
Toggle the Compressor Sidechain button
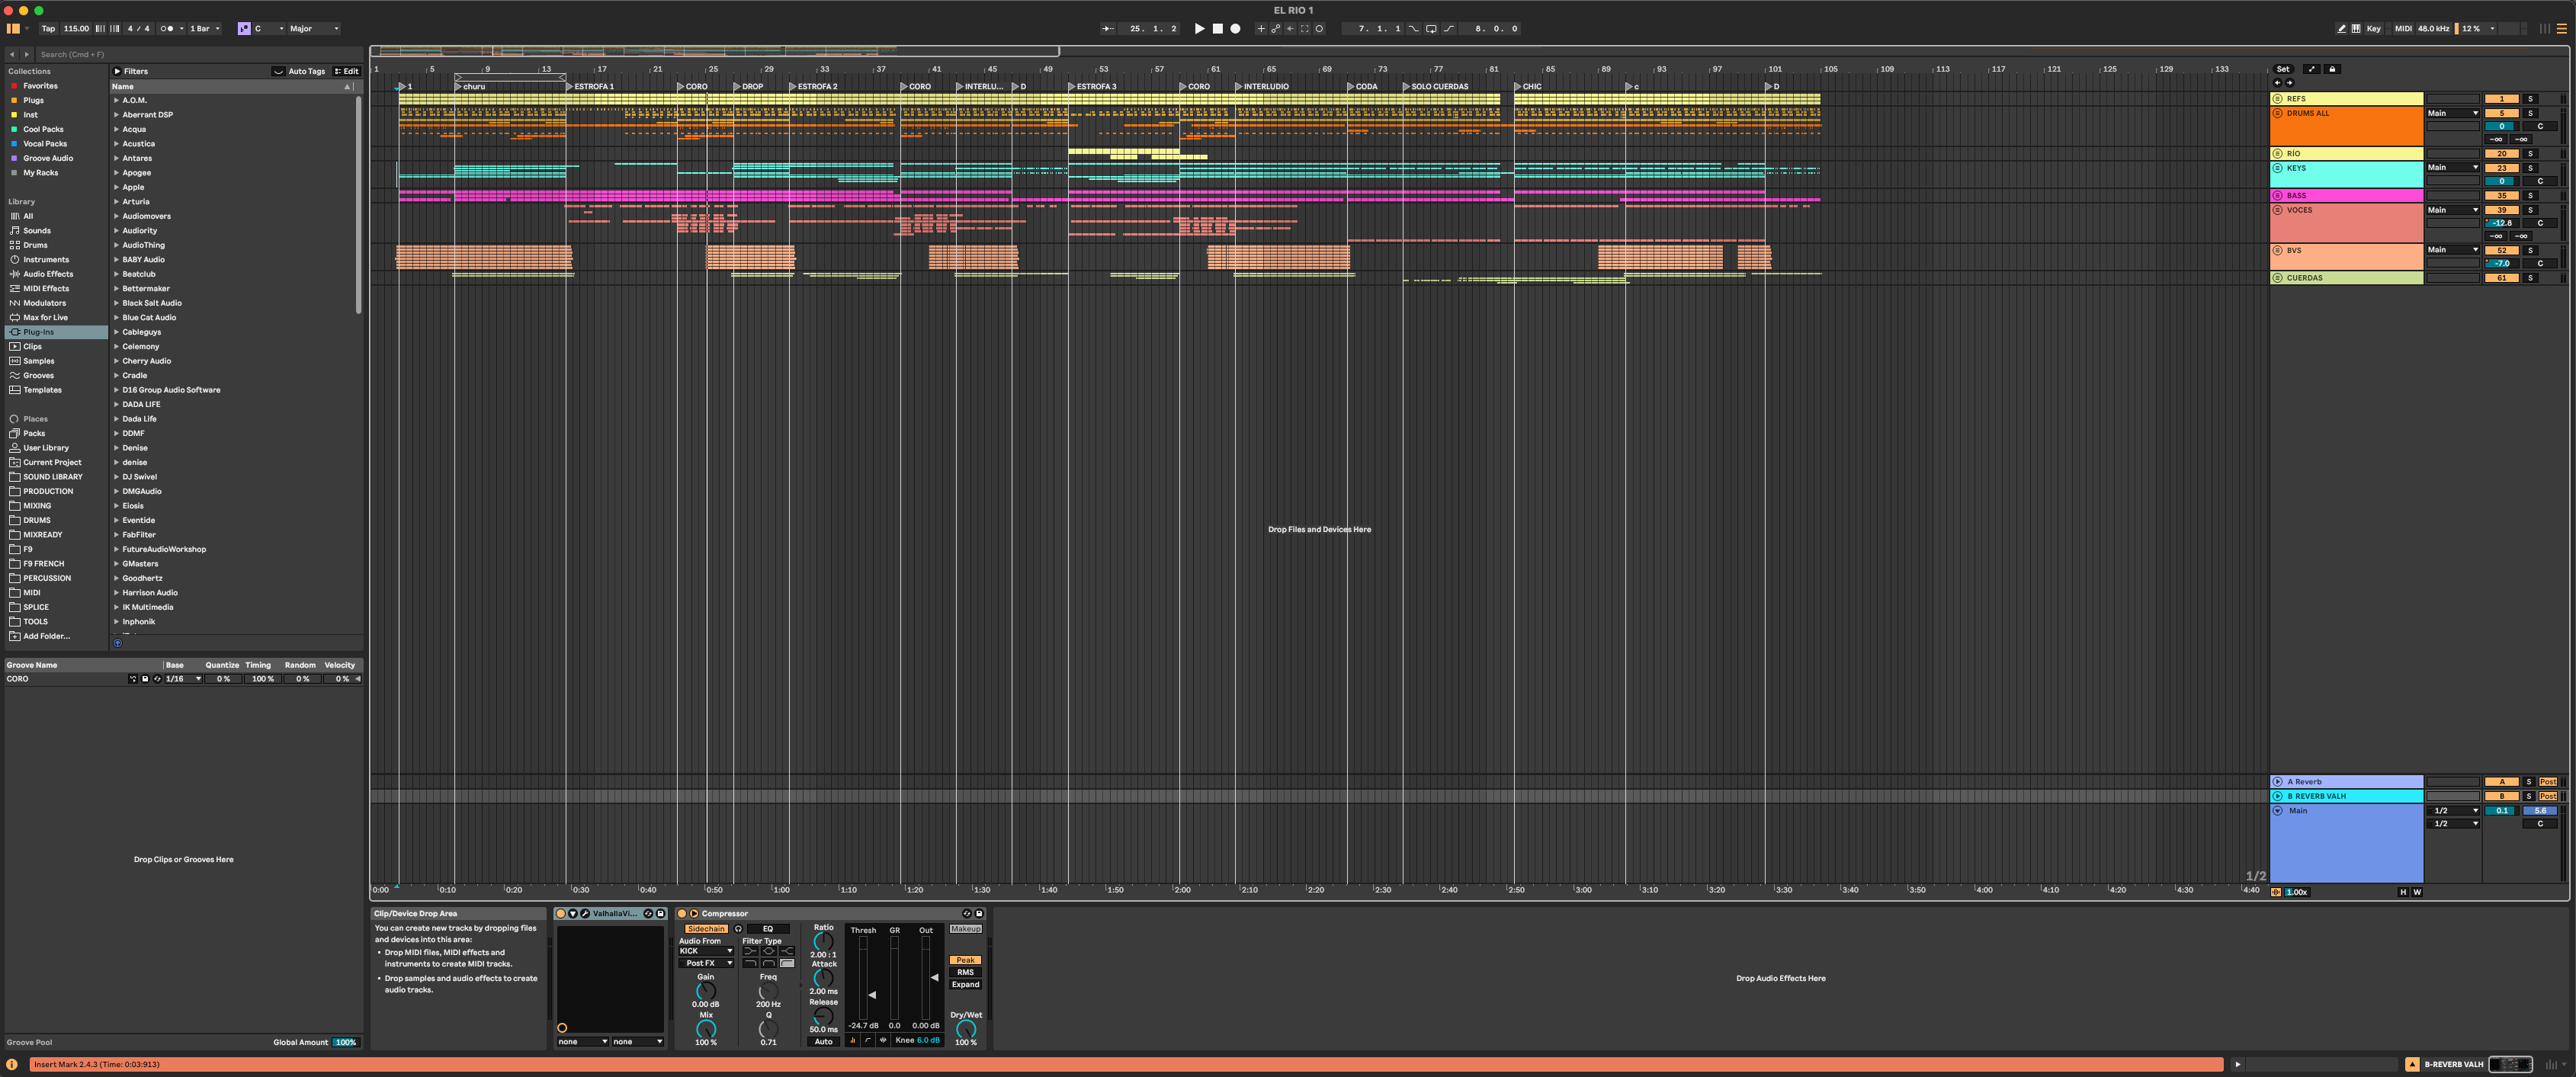tap(706, 929)
